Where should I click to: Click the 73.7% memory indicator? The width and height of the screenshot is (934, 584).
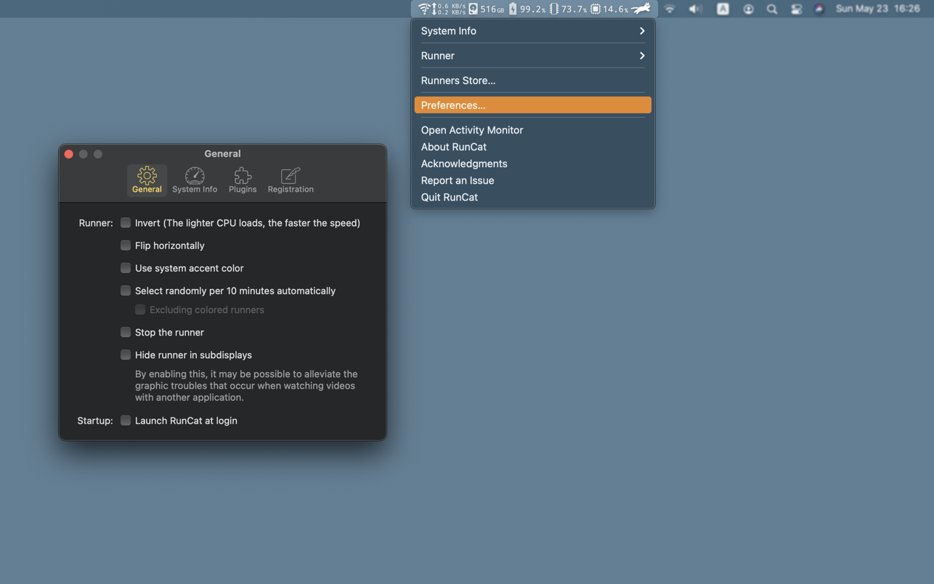pyautogui.click(x=569, y=9)
